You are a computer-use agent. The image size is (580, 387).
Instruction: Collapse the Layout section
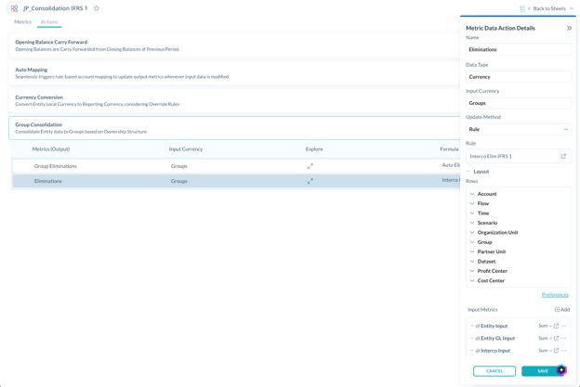coord(468,172)
